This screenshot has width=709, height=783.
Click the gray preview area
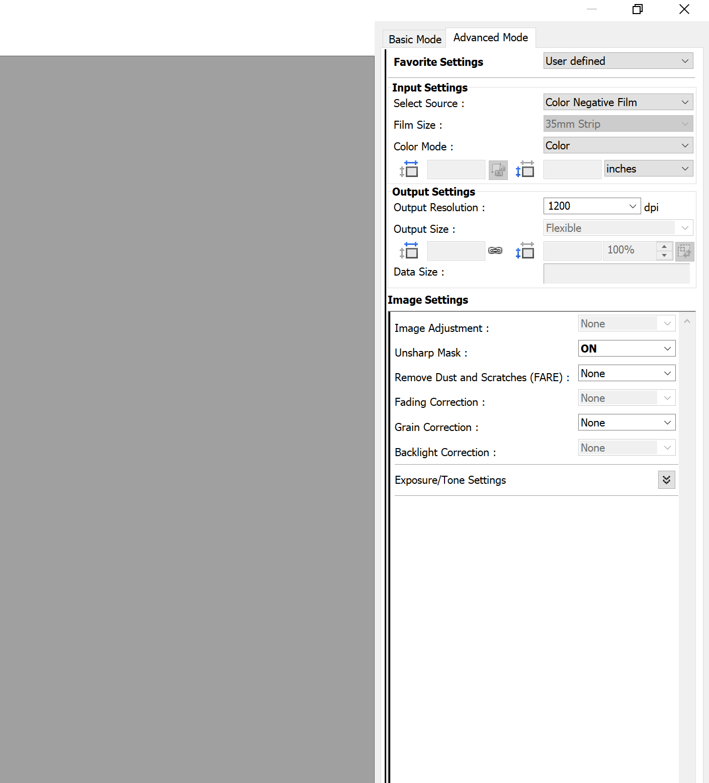tap(187, 419)
